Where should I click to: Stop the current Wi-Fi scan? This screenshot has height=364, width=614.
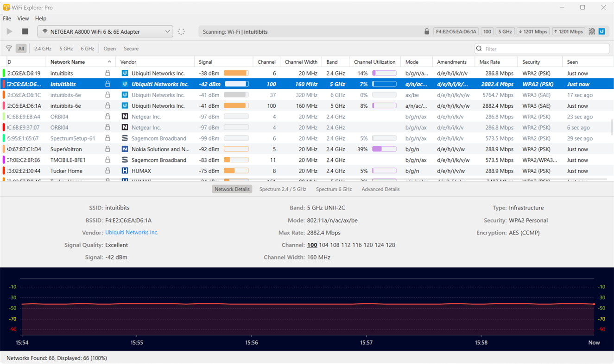24,31
